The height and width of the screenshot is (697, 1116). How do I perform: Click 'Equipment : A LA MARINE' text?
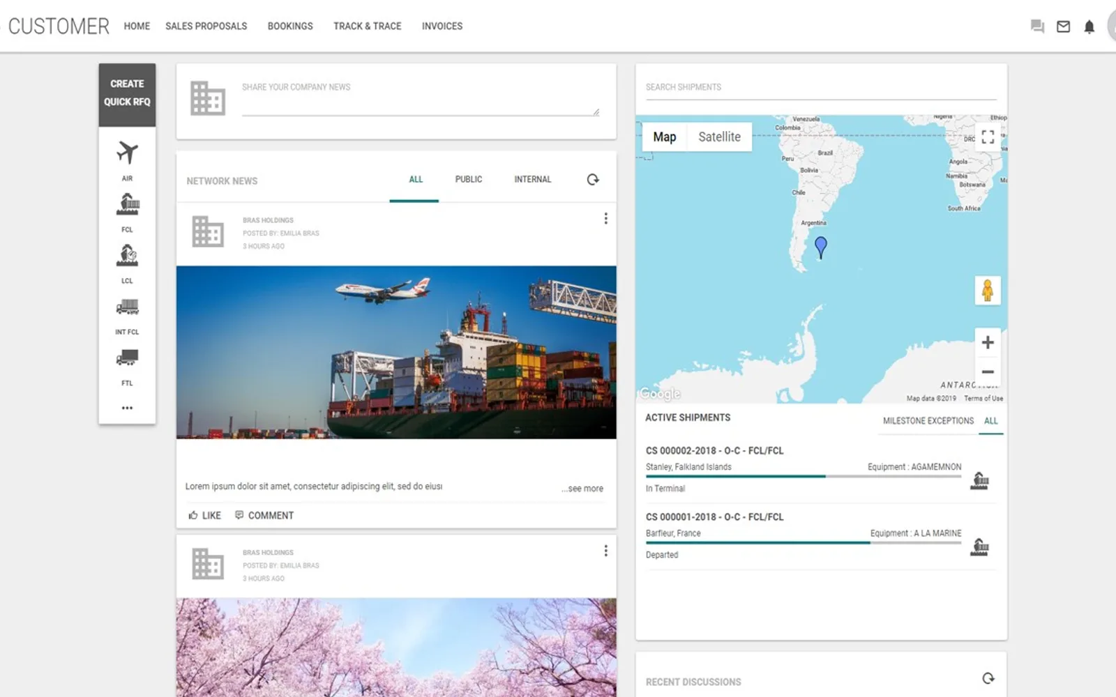pyautogui.click(x=916, y=533)
